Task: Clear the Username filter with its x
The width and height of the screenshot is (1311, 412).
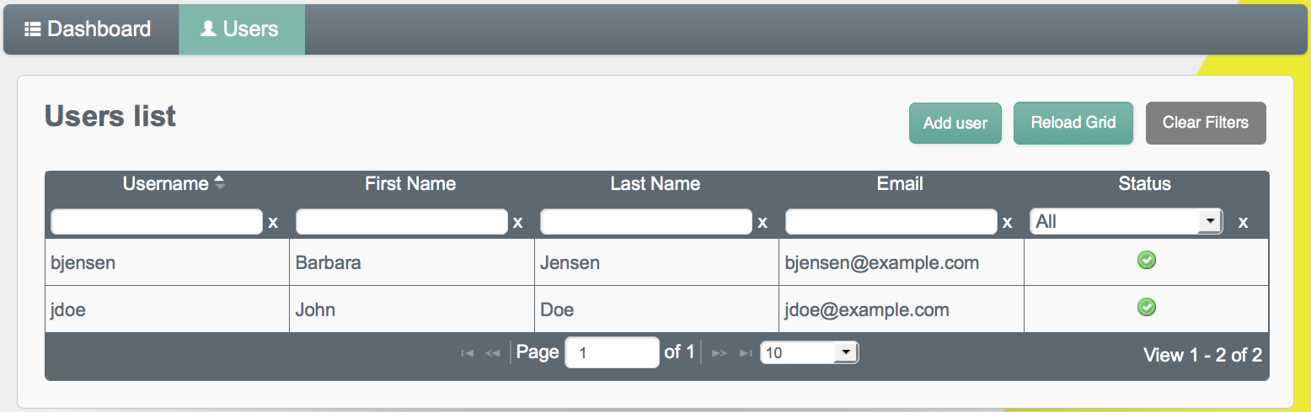Action: click(x=273, y=223)
